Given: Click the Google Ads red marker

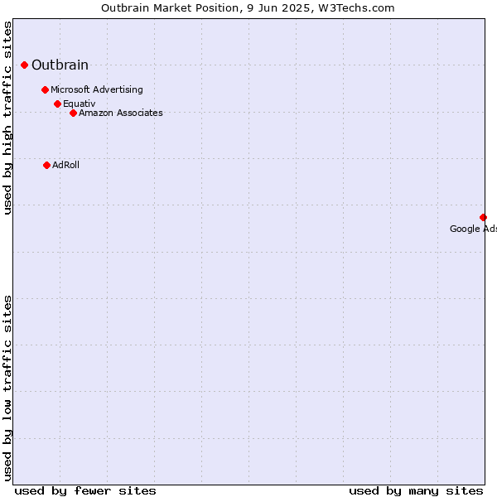Looking at the screenshot, I should (483, 217).
